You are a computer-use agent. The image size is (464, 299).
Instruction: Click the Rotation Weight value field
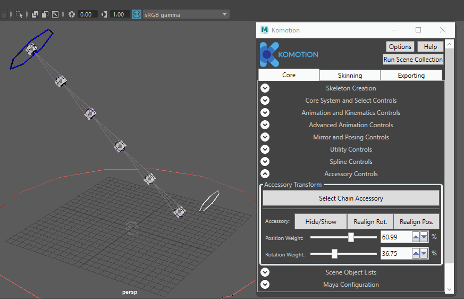click(396, 253)
